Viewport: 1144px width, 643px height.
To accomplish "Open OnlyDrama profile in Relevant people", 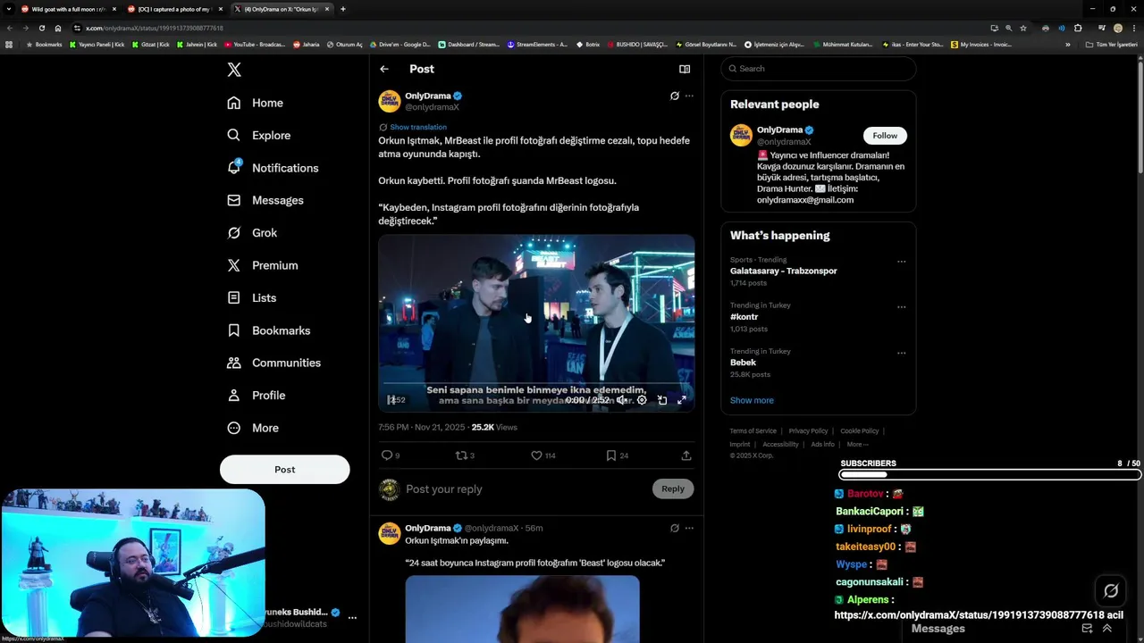I will (x=780, y=130).
